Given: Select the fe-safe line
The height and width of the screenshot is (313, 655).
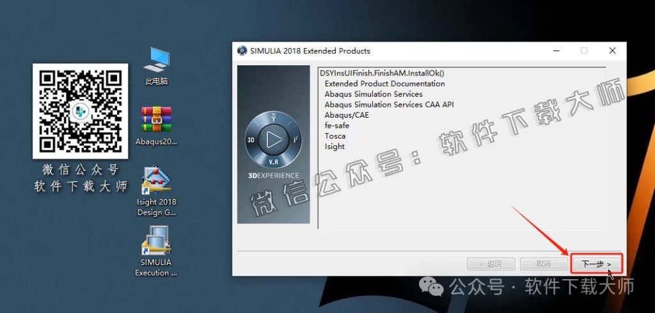Looking at the screenshot, I should 336,125.
